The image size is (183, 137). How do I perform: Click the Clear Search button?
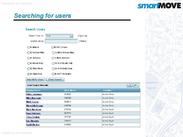55,80
